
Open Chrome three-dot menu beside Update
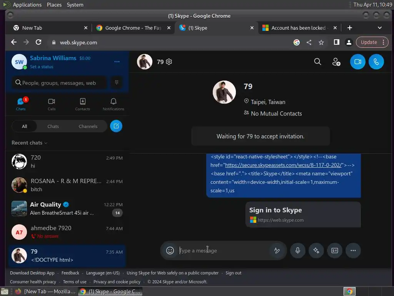click(x=384, y=42)
